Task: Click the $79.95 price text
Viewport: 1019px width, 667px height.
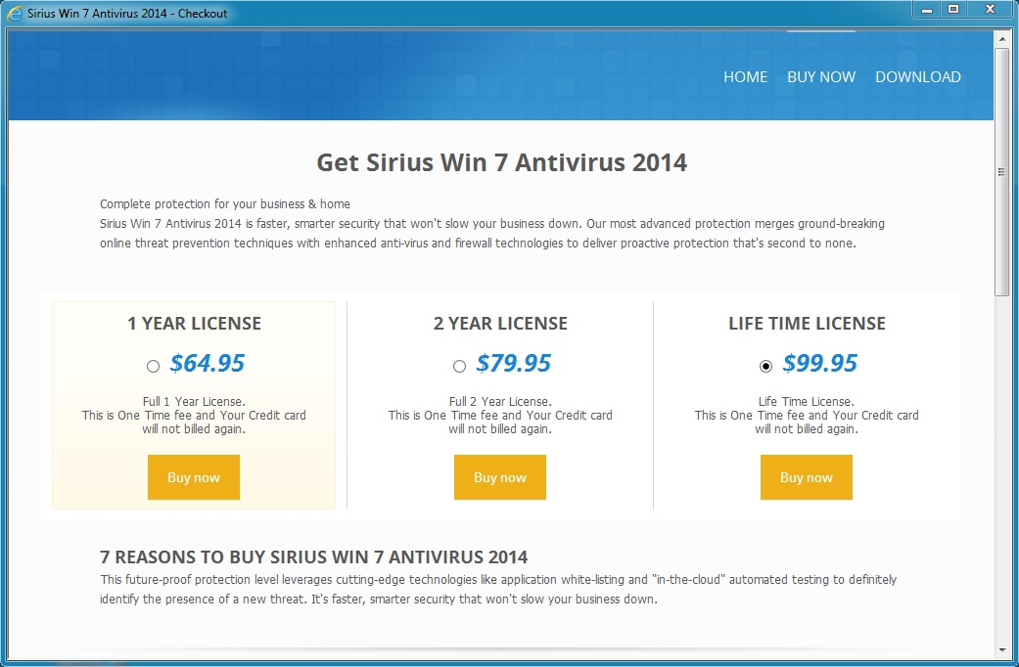Action: click(x=513, y=363)
